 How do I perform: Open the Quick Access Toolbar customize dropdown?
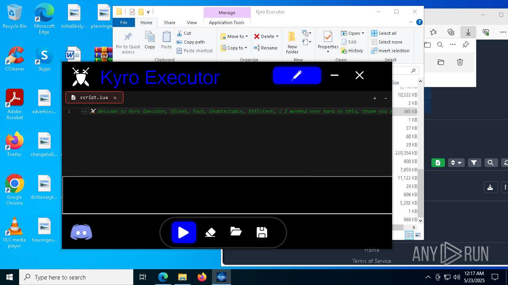tap(148, 12)
